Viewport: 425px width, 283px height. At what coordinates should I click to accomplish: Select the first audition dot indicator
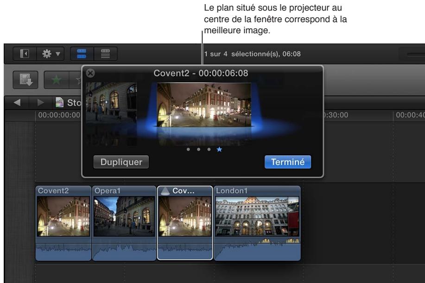188,149
